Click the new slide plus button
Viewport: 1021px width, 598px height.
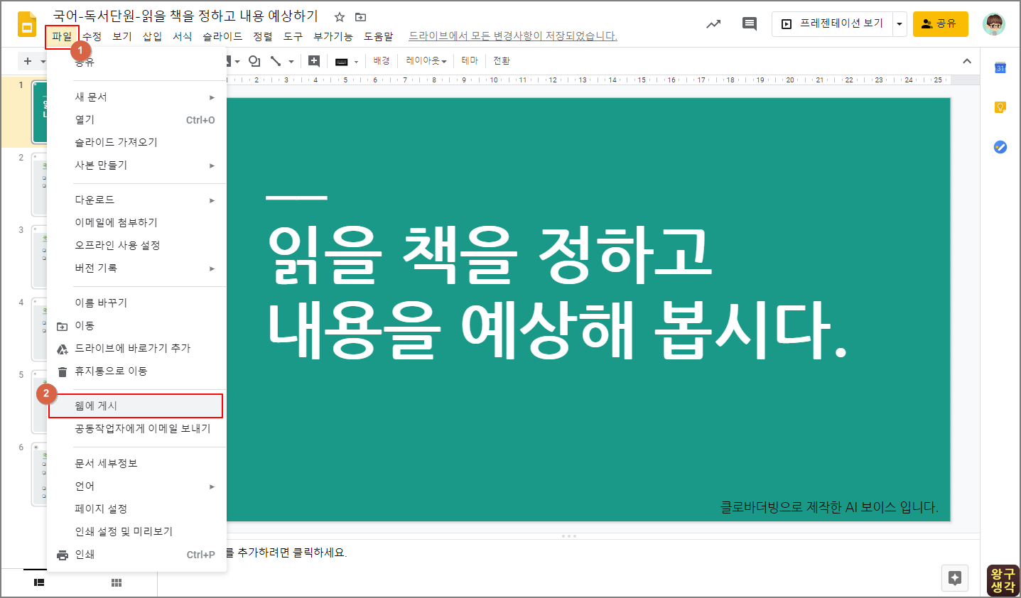point(28,61)
